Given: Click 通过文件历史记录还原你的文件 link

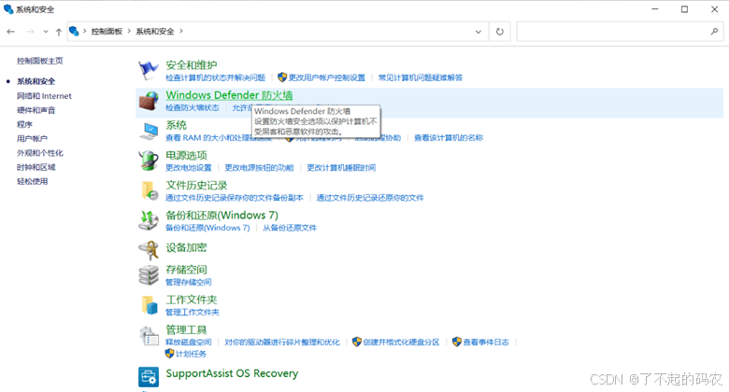Looking at the screenshot, I should pos(370,198).
